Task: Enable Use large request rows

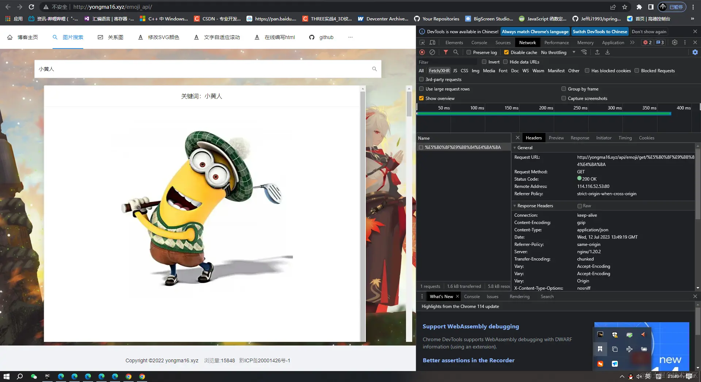Action: click(421, 89)
